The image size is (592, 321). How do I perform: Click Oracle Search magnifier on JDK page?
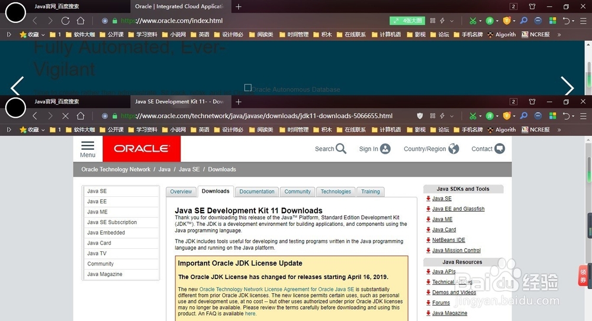click(x=341, y=148)
